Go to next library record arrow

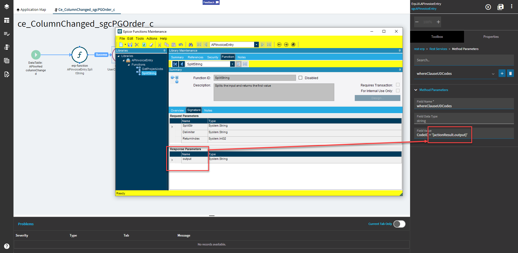pyautogui.click(x=262, y=45)
